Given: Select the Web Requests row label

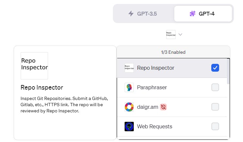Looking at the screenshot, I should coord(154,126).
